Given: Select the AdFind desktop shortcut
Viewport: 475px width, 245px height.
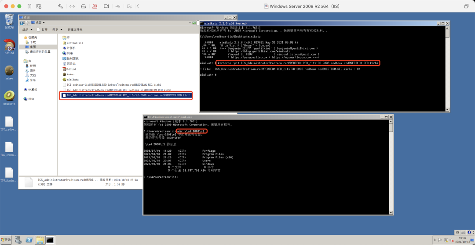Looking at the screenshot, I should pyautogui.click(x=9, y=47).
